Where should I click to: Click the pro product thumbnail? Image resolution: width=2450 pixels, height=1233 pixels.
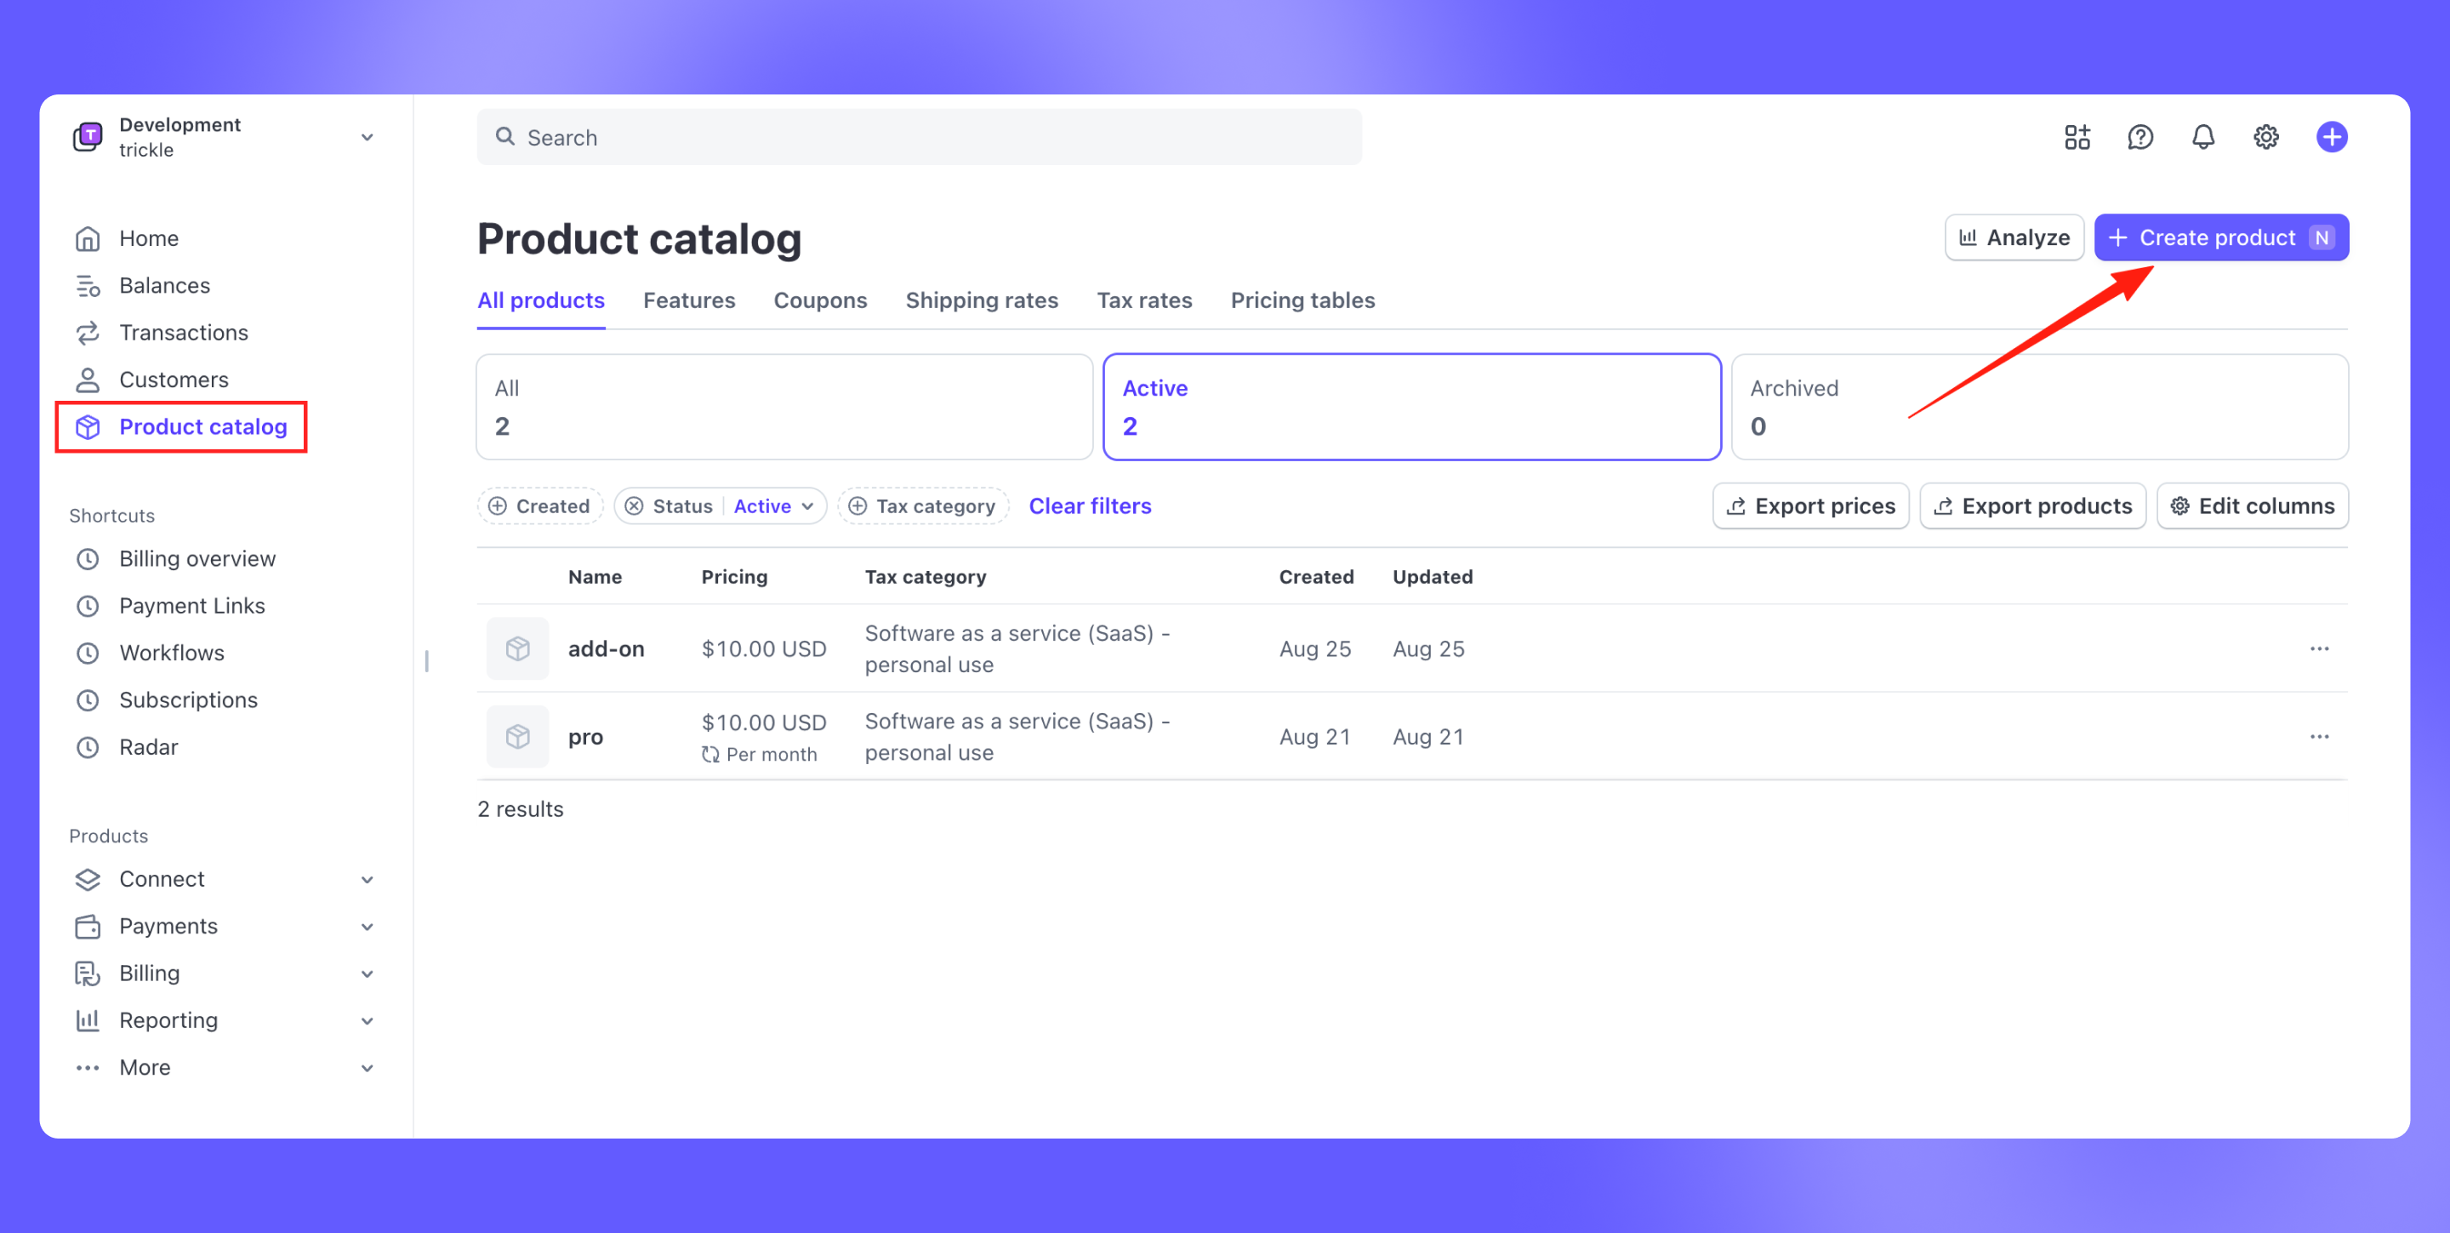517,736
